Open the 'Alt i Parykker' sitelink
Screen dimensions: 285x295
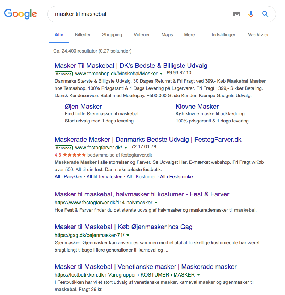tap(68, 176)
